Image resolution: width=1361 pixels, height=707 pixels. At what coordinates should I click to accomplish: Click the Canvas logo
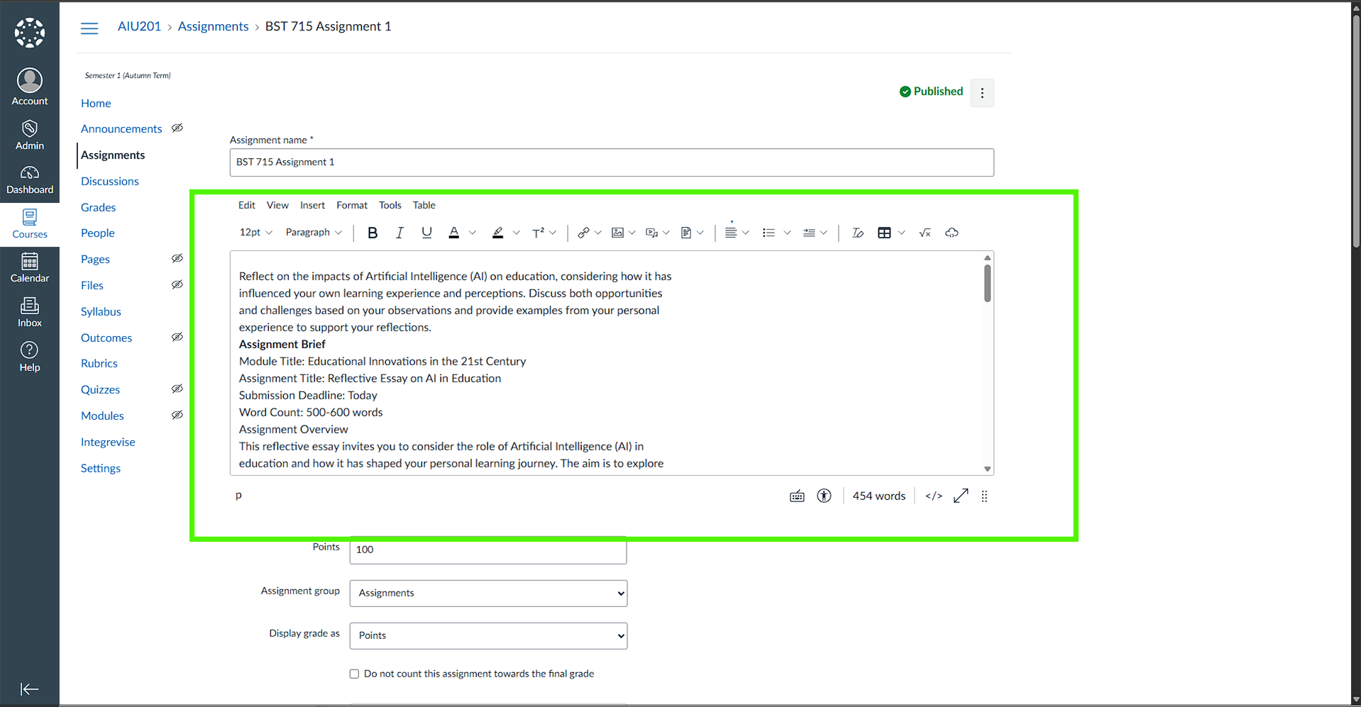30,33
